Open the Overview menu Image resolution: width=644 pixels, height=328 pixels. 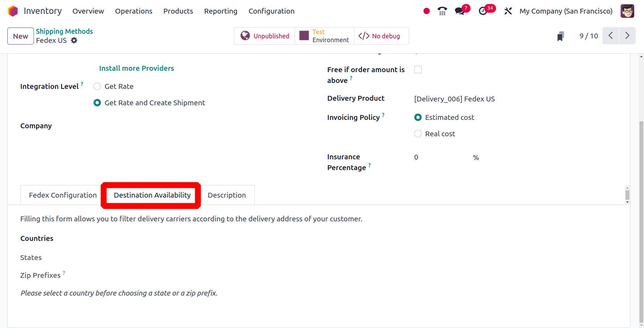point(88,11)
